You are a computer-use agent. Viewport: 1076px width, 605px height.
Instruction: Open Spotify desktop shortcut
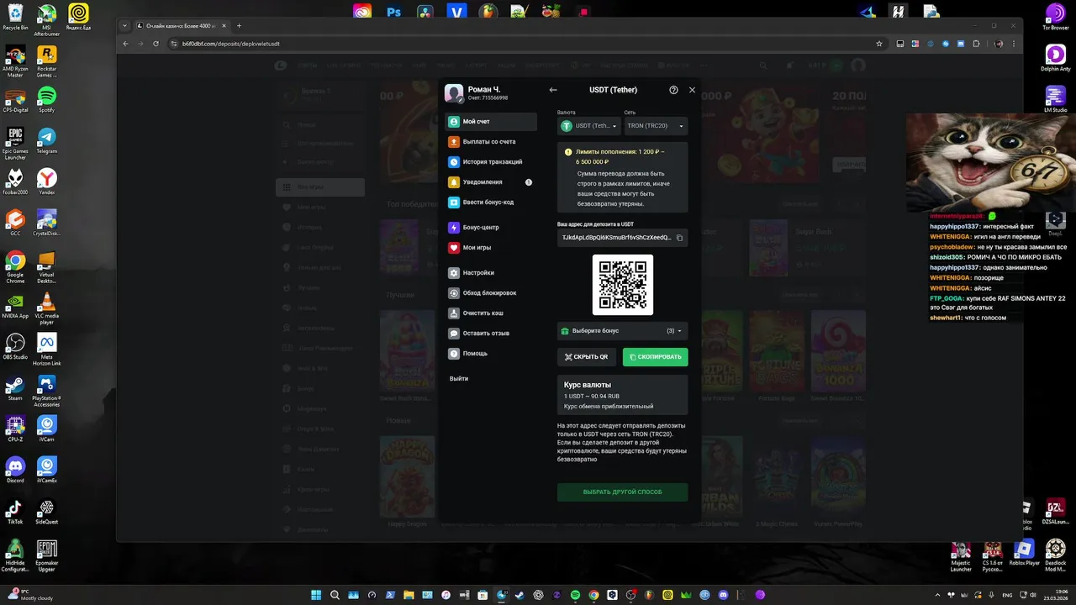(46, 99)
